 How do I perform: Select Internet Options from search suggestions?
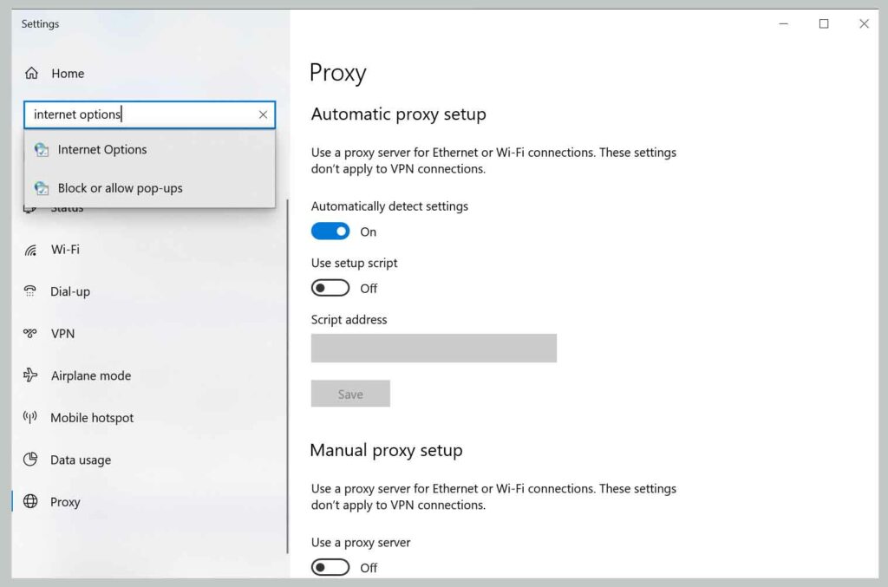point(101,149)
